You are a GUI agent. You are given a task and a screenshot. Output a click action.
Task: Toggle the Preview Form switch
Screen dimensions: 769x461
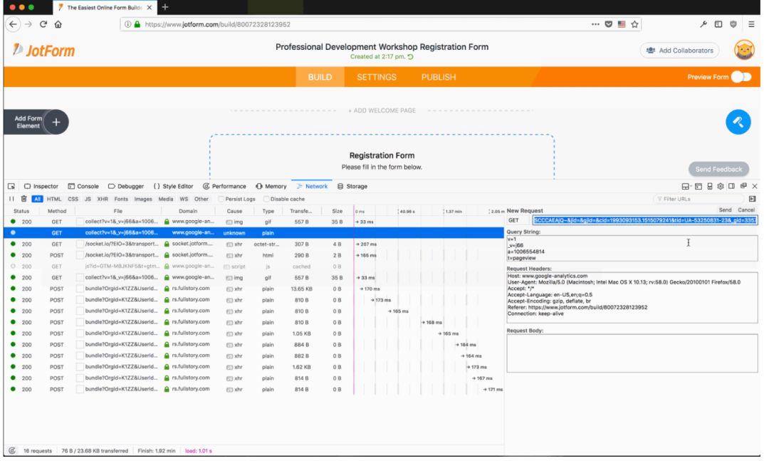click(741, 77)
